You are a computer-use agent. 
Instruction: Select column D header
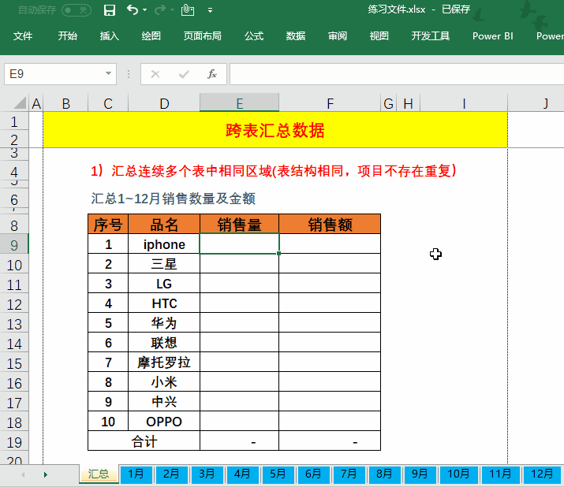164,103
